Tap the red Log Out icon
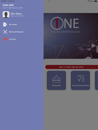Screen dimensions: 98x130 coord(5,39)
